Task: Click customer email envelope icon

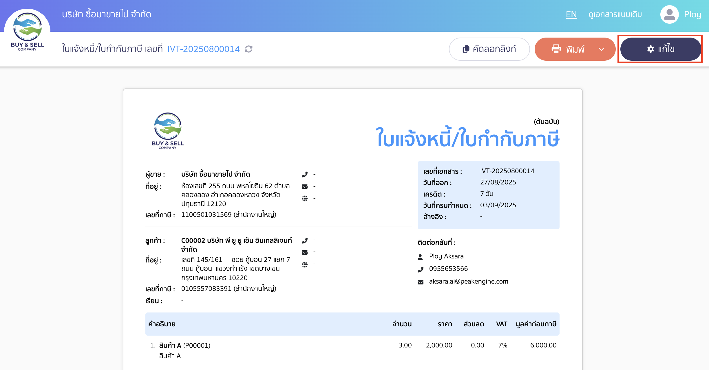Action: click(305, 252)
